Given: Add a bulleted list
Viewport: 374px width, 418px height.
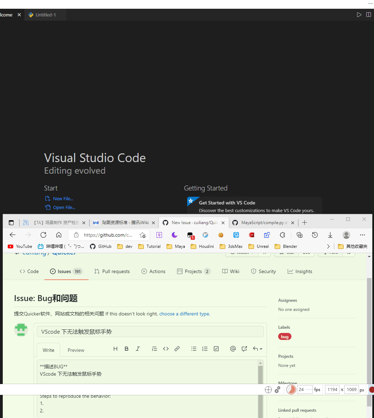Looking at the screenshot, I should tap(194, 349).
